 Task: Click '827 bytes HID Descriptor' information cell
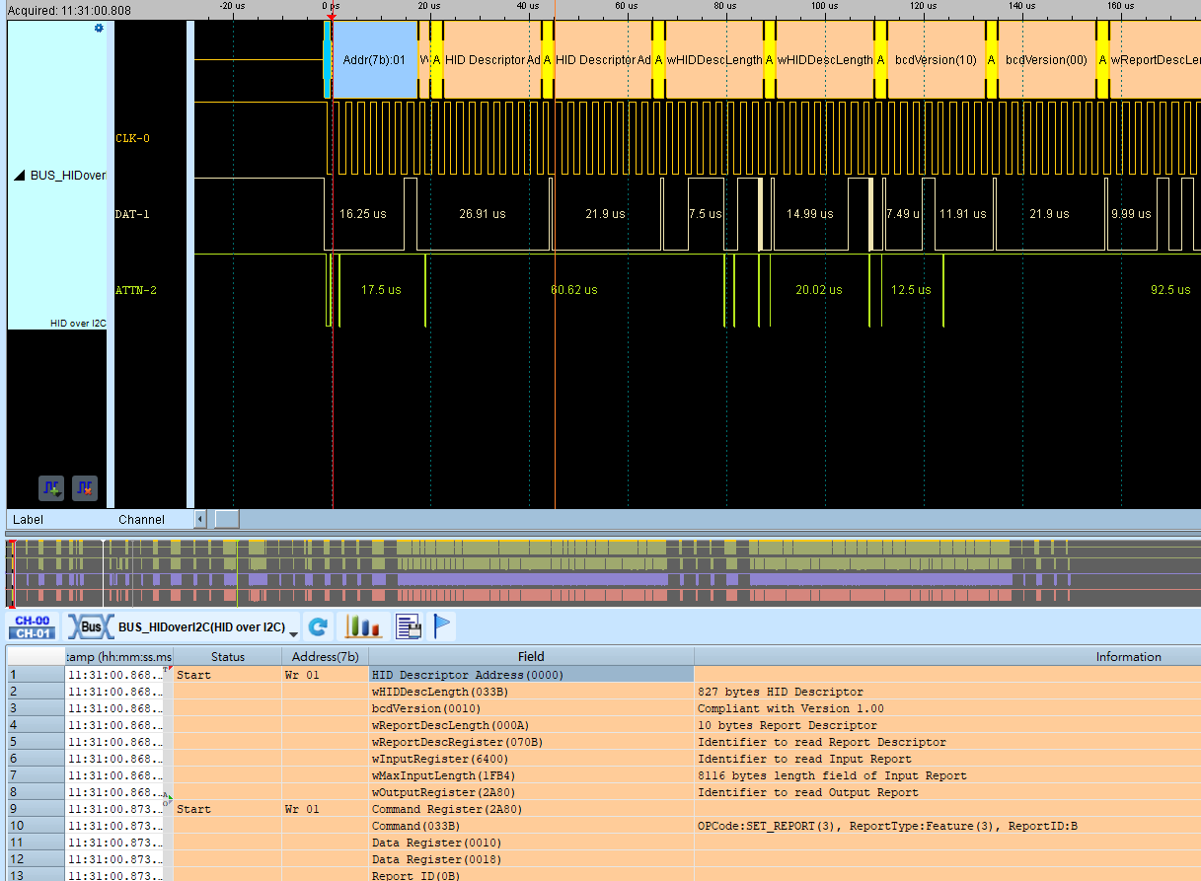947,692
